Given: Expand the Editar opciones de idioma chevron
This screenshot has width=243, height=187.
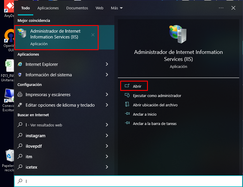Looking at the screenshot, I should tap(107, 105).
